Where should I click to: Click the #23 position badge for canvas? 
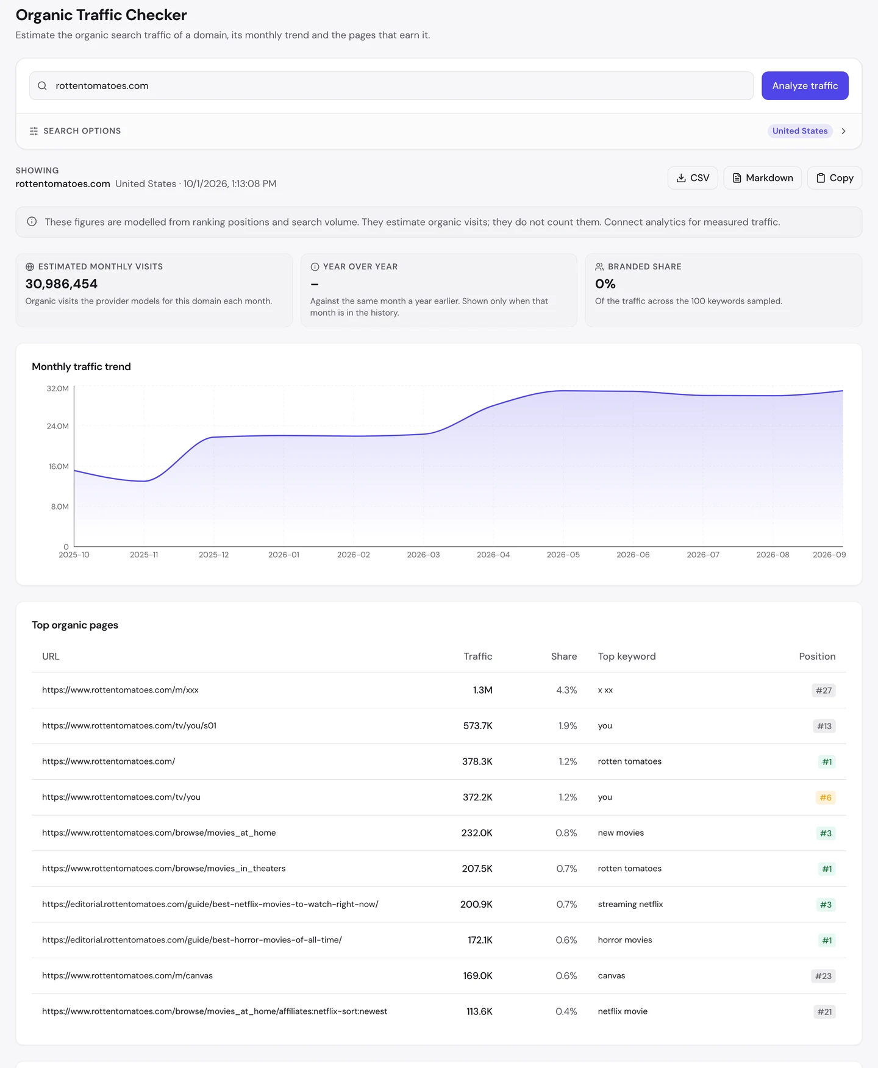pos(823,976)
